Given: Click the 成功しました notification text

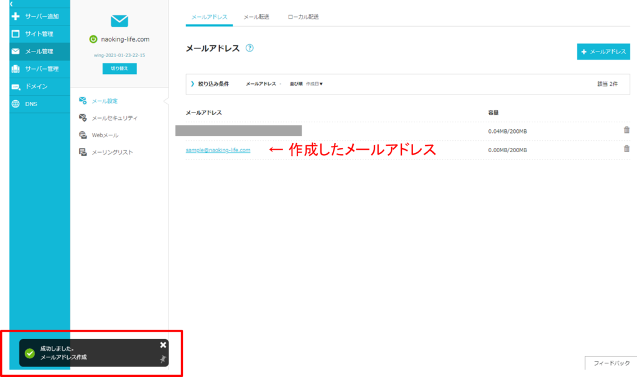Looking at the screenshot, I should point(57,348).
